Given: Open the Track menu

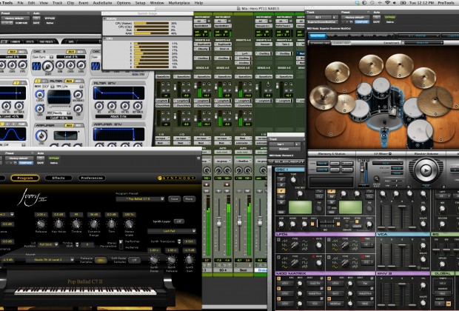Looking at the screenshot, I should click(57, 3).
